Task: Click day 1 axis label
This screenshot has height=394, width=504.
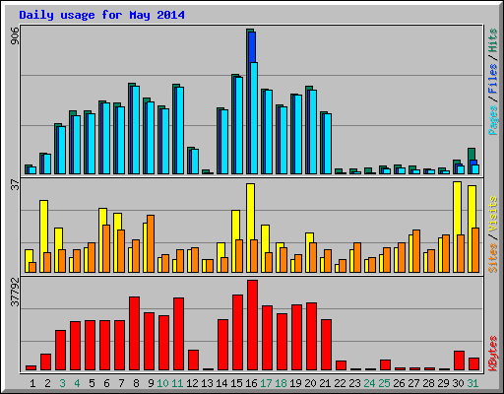Action: pyautogui.click(x=32, y=383)
